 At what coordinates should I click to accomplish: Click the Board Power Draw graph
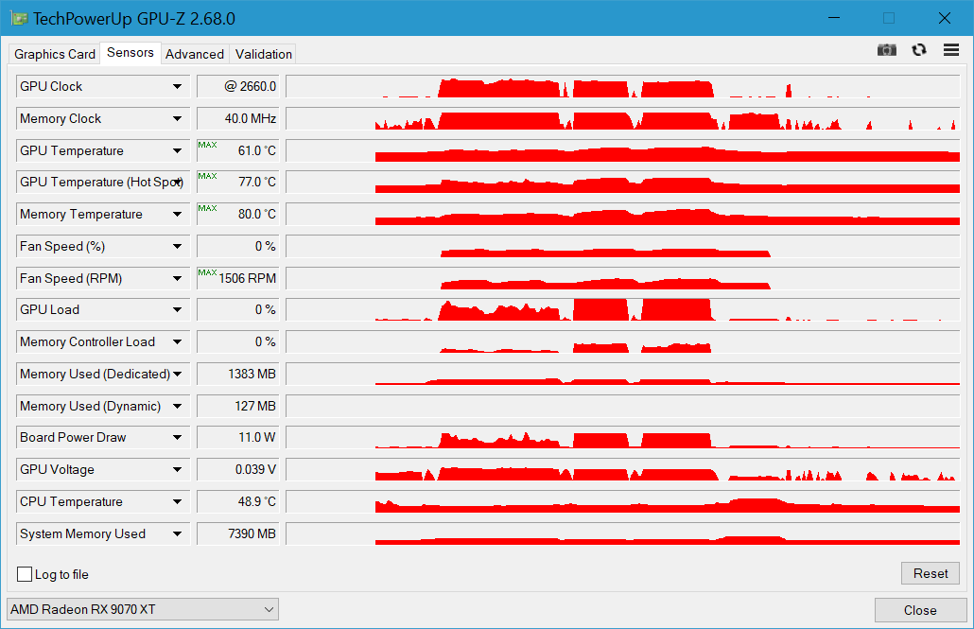click(623, 438)
